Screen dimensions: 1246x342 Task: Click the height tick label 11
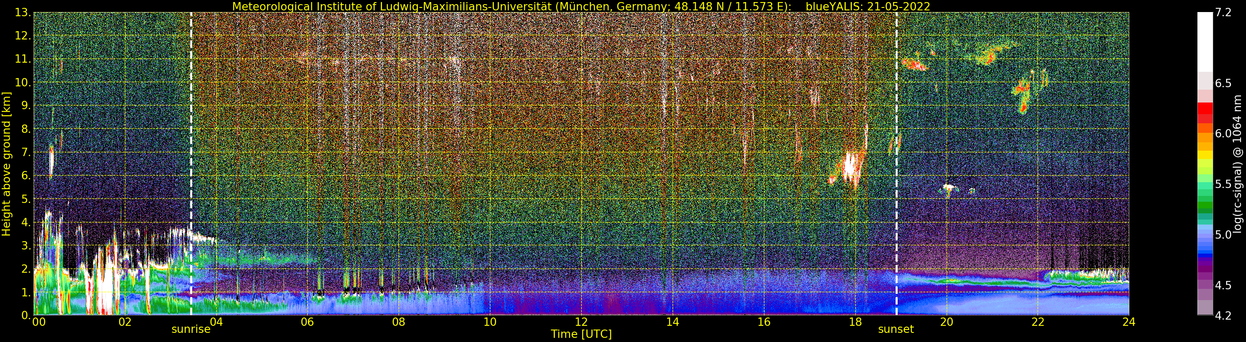(x=23, y=59)
